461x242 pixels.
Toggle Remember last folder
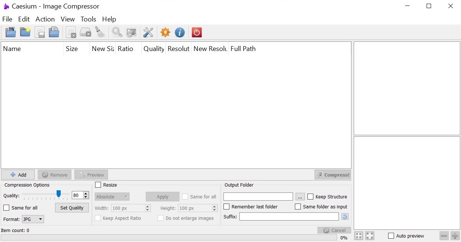pos(226,207)
